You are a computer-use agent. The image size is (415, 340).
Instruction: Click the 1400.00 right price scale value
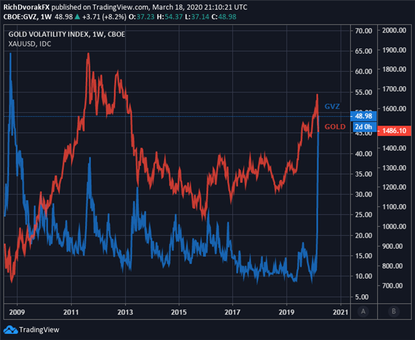[394, 148]
